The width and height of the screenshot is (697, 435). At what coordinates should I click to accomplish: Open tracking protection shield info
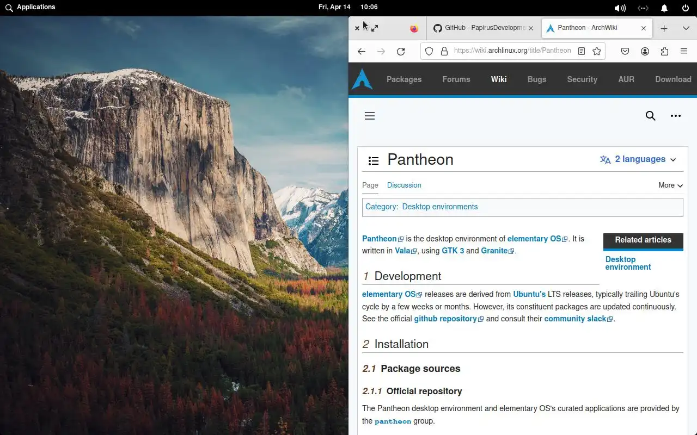click(x=429, y=51)
